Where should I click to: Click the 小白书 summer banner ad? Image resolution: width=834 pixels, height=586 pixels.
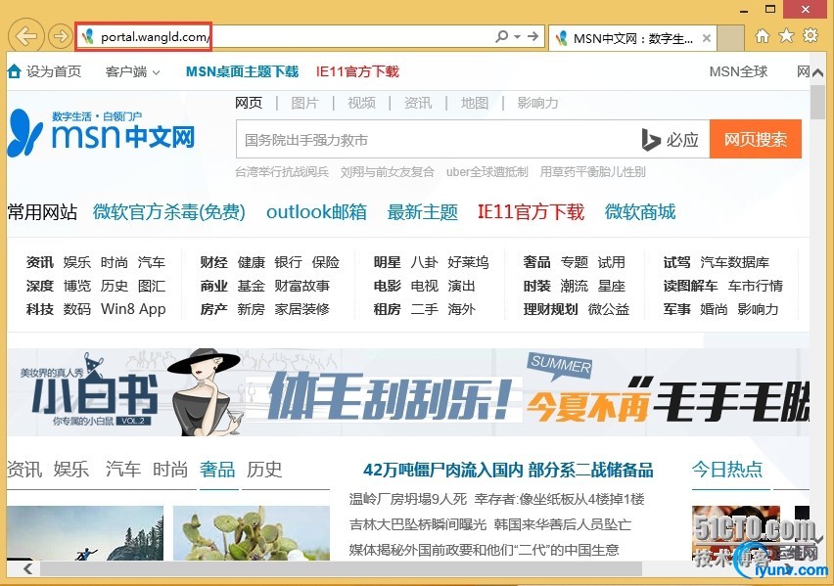[x=408, y=392]
